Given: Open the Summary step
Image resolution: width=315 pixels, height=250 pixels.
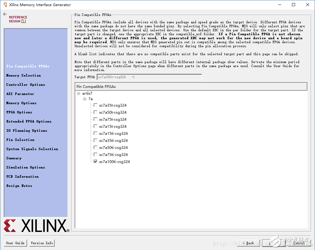Looking at the screenshot, I should (14, 158).
